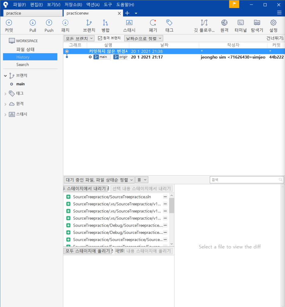Screen dimensions: 285x307
Task: Click the 작성자 column header
Action: [233, 45]
